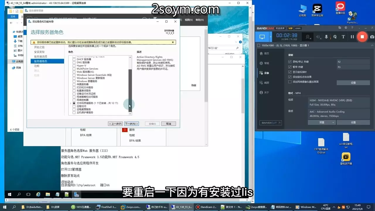Stop the Bandicam recording

[x=362, y=37]
